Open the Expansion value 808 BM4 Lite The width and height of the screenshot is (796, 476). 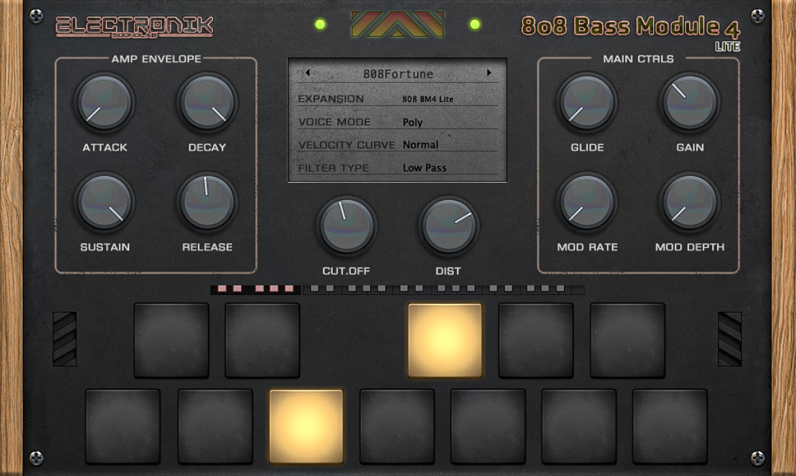click(427, 99)
